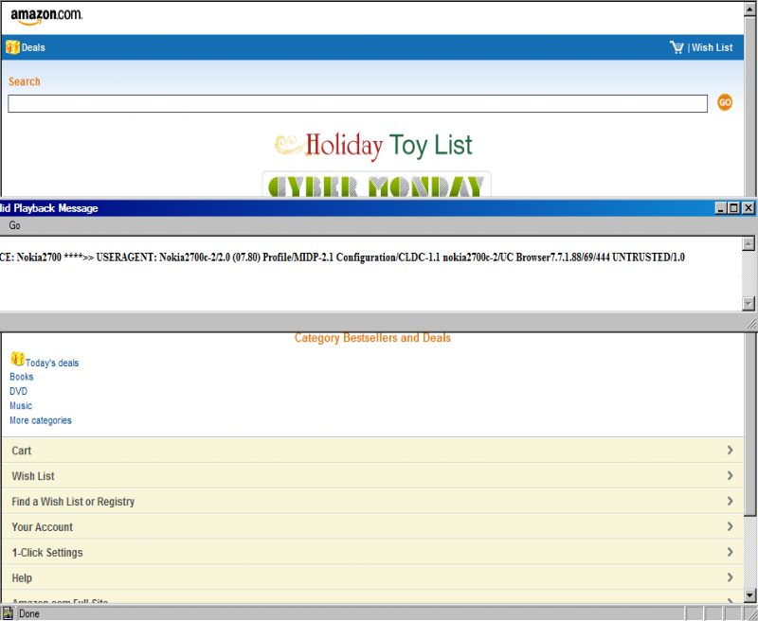Open Wish List link in blue navigation bar
This screenshot has height=621, width=758.
click(x=713, y=48)
